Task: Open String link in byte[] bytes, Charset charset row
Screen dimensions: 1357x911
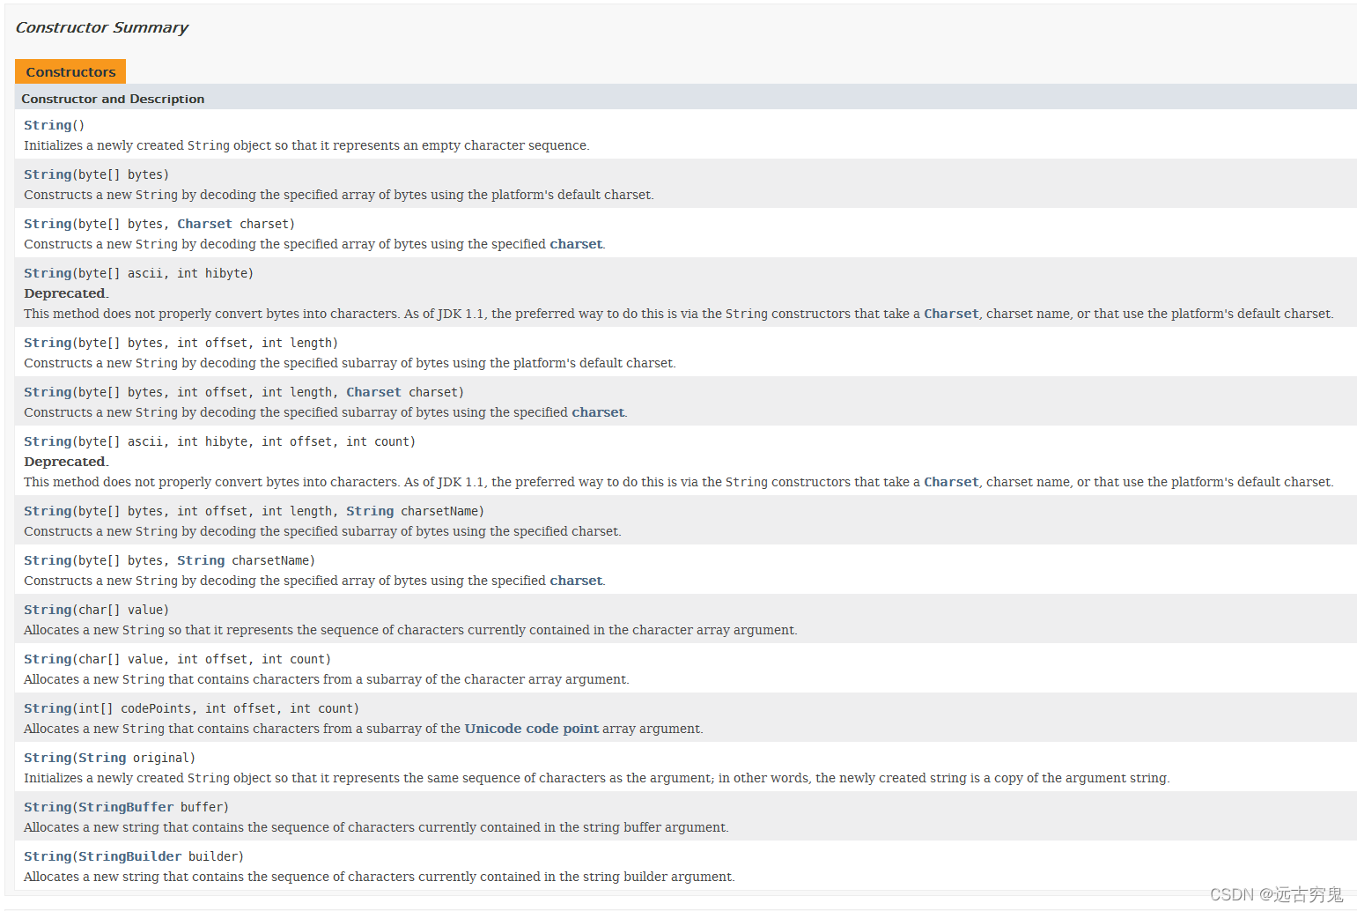Action: 48,224
